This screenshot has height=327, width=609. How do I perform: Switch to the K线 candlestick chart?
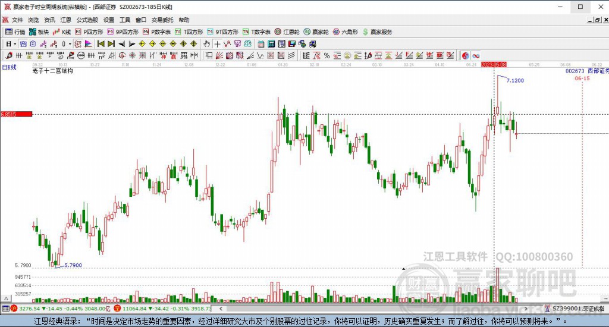pyautogui.click(x=62, y=32)
